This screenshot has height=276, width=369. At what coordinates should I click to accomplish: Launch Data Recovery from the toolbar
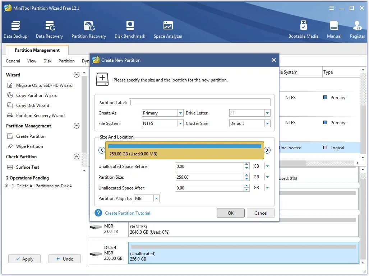point(50,30)
